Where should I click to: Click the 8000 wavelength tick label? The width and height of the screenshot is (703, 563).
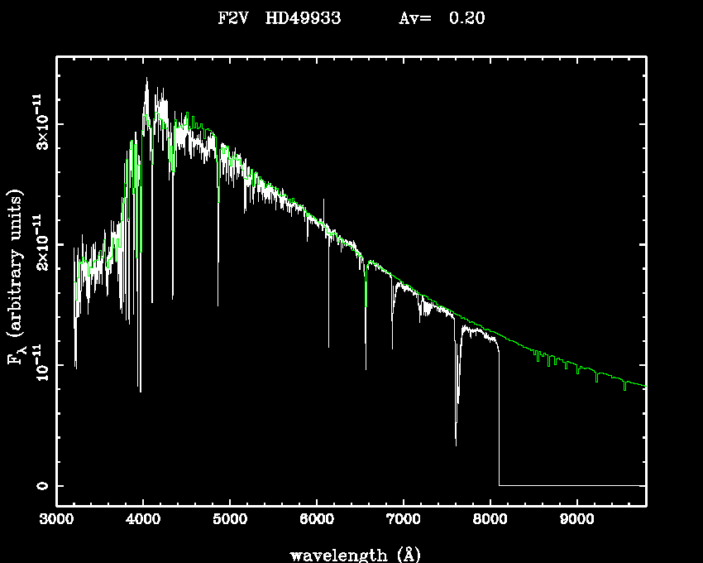click(490, 519)
